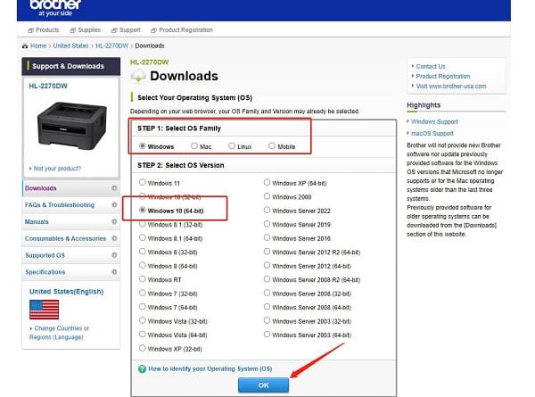The height and width of the screenshot is (397, 535).
Task: Click arrow icon beside Downloads sidebar item
Action: tap(114, 188)
